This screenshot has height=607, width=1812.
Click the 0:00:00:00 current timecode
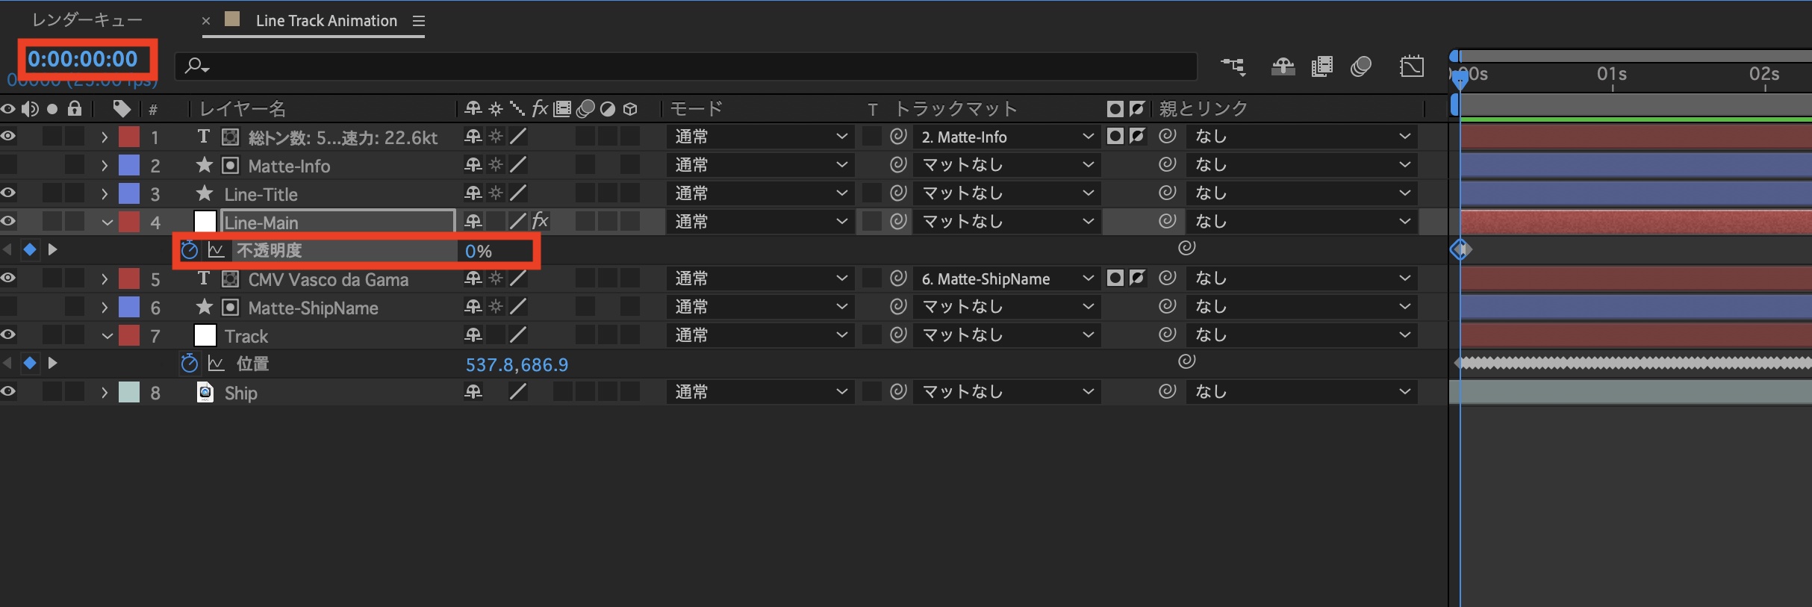click(x=83, y=59)
